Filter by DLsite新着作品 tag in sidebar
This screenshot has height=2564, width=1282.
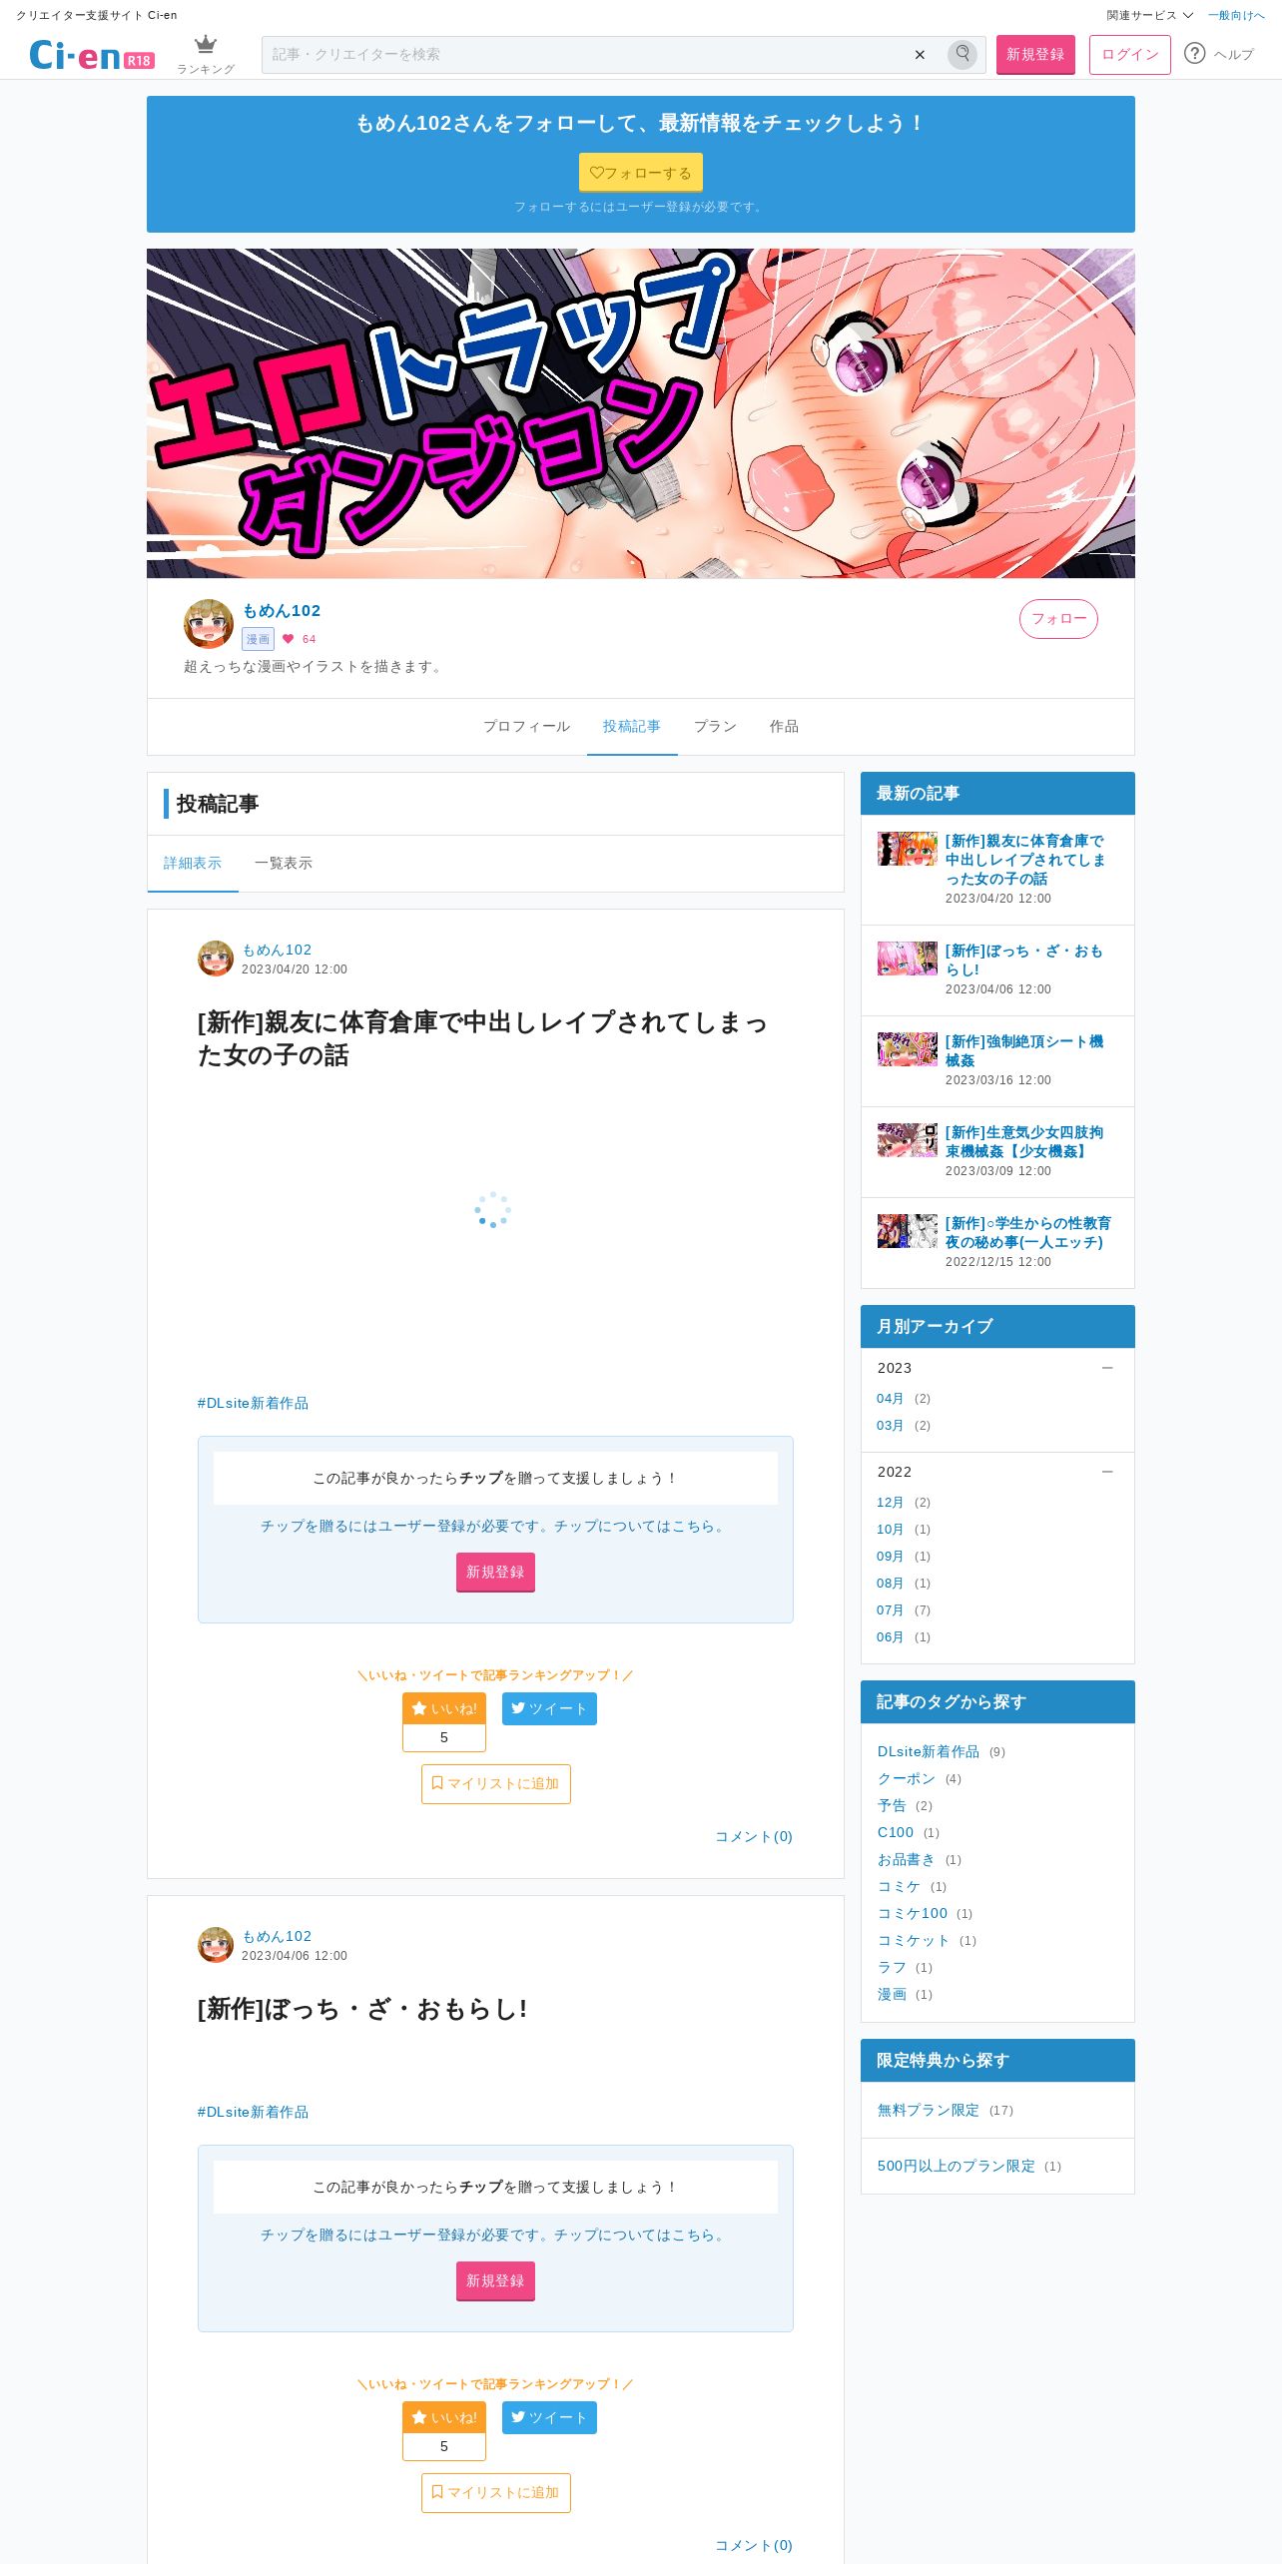pyautogui.click(x=929, y=1752)
